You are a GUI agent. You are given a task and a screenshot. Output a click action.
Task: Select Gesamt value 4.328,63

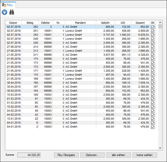(x=143, y=55)
